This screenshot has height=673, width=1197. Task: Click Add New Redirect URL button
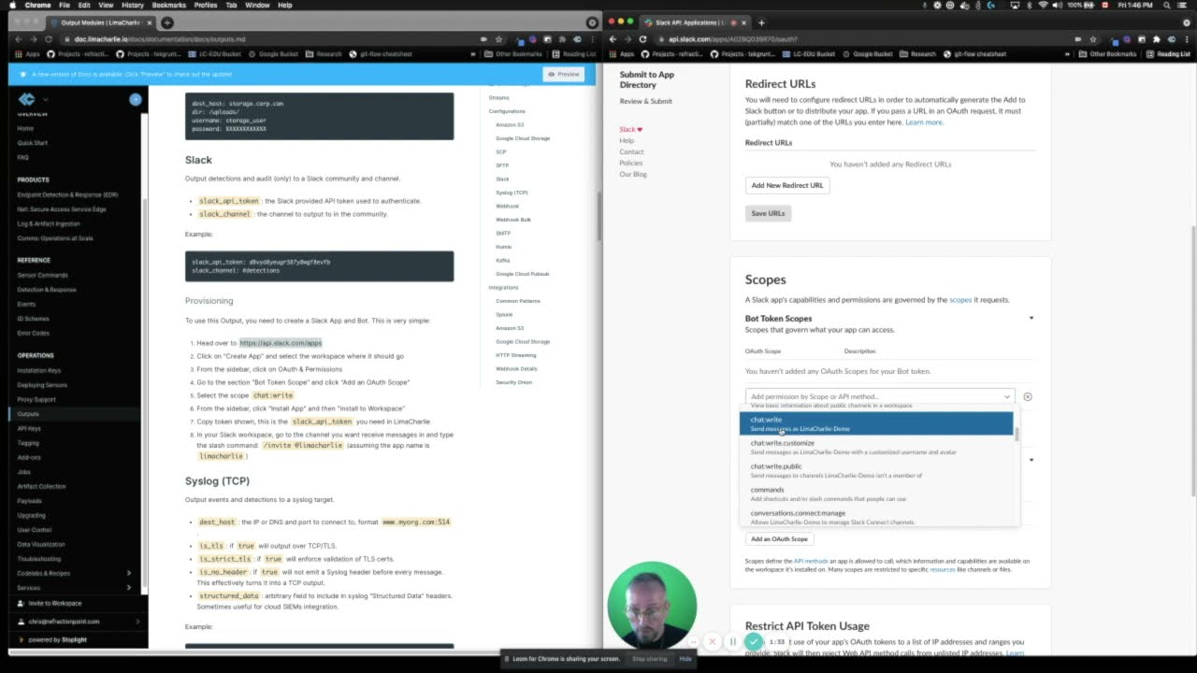coord(787,185)
